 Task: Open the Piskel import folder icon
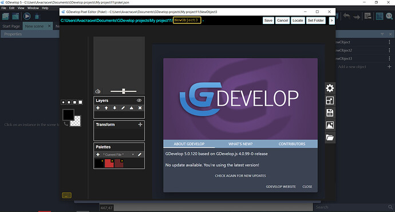330,138
